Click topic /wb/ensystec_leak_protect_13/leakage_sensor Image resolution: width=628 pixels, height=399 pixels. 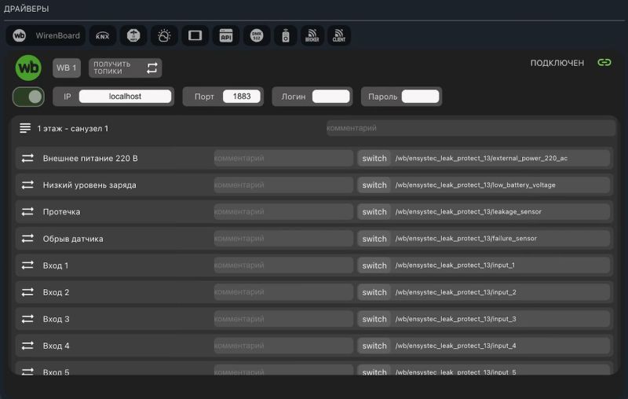468,211
